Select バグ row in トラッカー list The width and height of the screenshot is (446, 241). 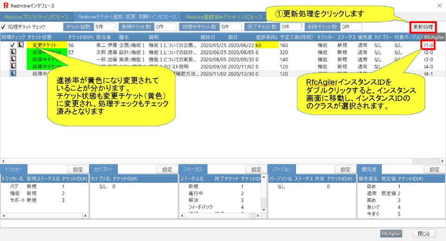(x=44, y=186)
